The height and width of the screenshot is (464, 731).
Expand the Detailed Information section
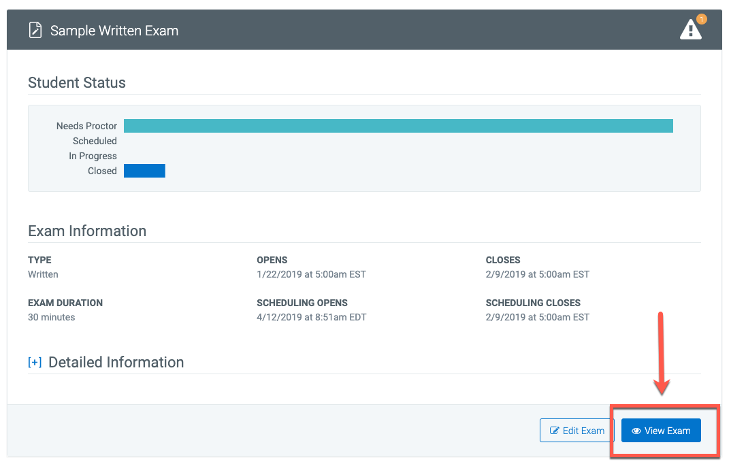pyautogui.click(x=35, y=362)
